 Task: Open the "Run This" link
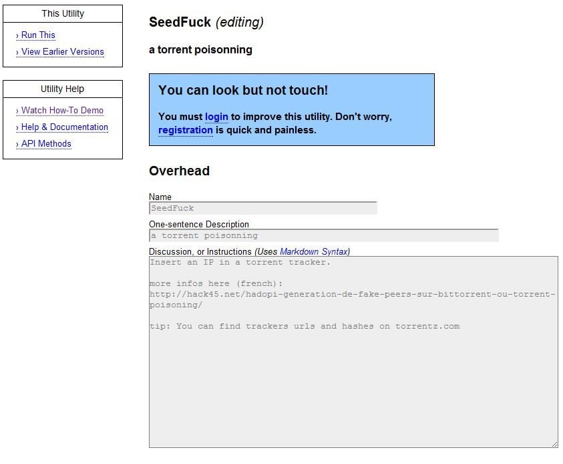coord(37,35)
